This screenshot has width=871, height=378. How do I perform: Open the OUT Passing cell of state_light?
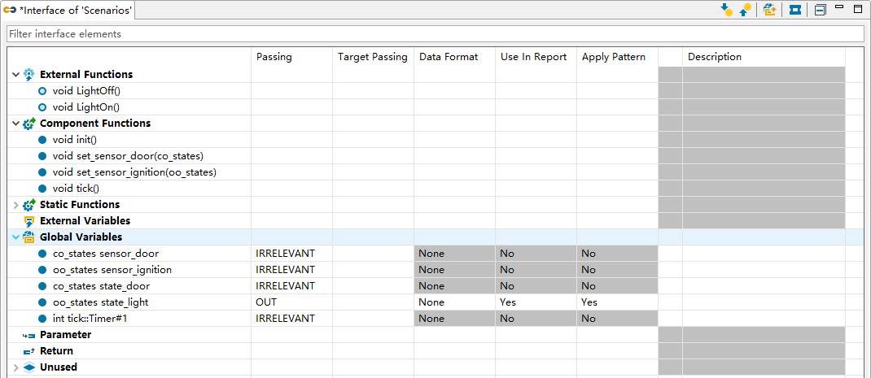point(291,302)
